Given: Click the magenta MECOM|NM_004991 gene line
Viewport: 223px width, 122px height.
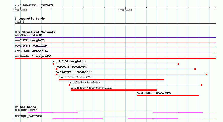Looking at the screenshot, I should click(115, 112).
